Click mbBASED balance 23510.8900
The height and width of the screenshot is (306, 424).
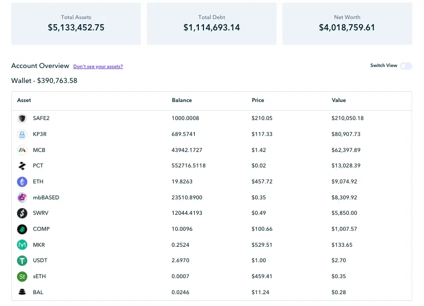(187, 197)
